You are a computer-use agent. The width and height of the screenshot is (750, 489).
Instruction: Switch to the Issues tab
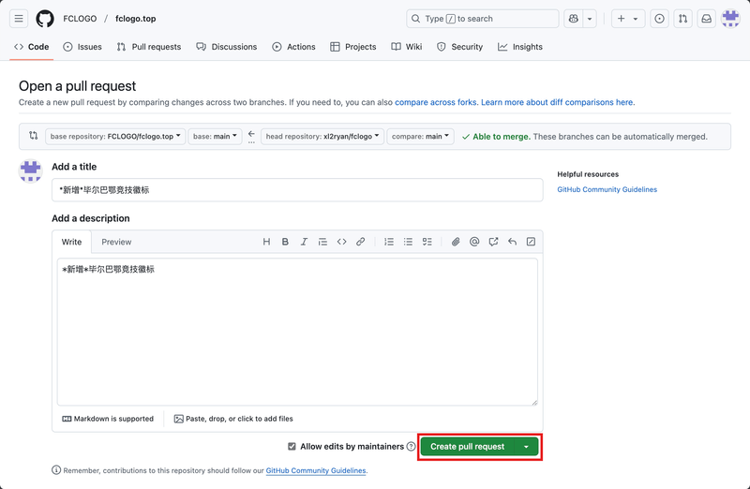tap(82, 47)
